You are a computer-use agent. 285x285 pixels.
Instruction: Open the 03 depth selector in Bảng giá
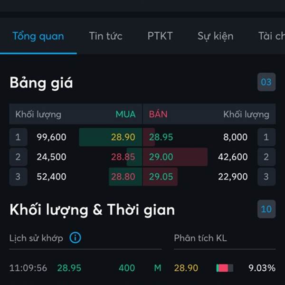pyautogui.click(x=266, y=82)
